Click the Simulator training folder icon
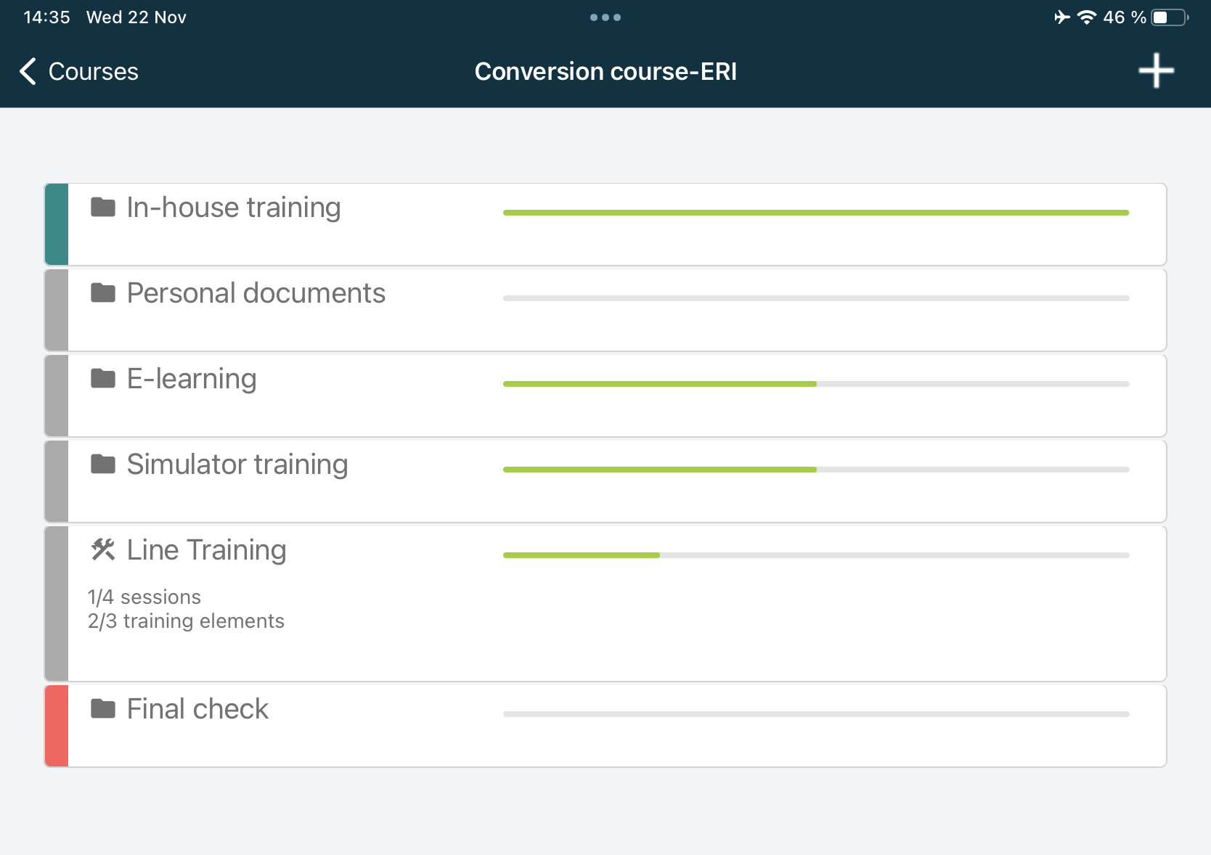 [103, 465]
